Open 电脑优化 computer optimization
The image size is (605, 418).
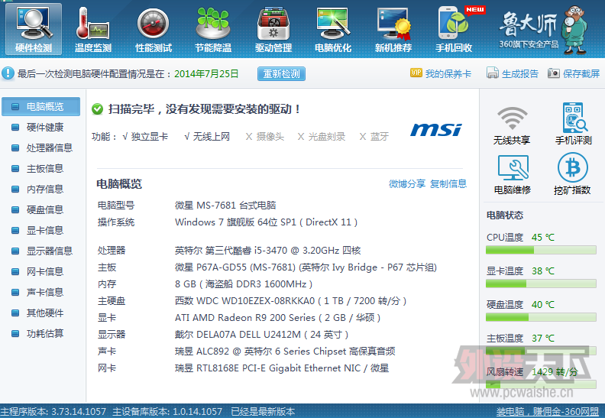coord(333,29)
